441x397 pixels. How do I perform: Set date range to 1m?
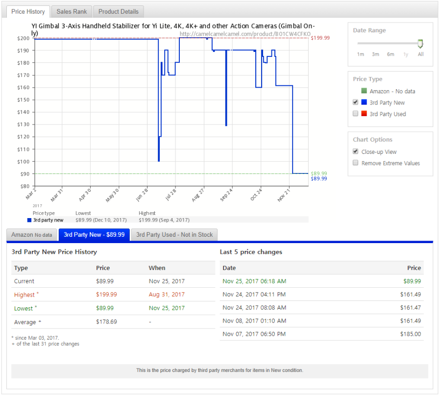(x=361, y=54)
